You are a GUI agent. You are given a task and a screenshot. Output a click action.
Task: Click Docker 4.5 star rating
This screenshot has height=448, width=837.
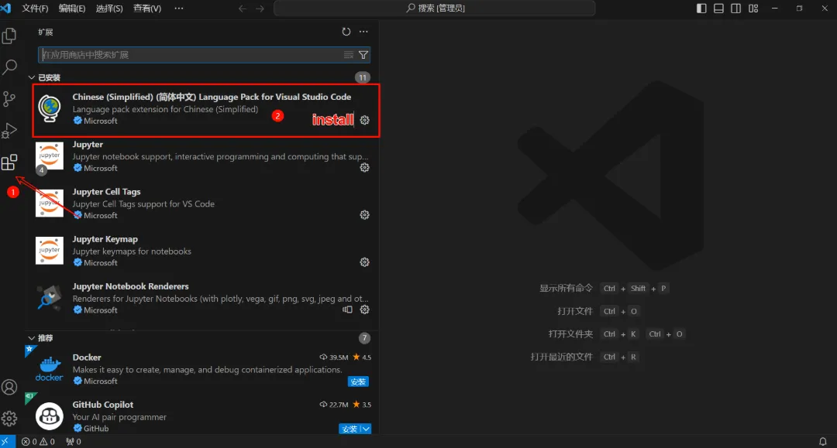362,357
